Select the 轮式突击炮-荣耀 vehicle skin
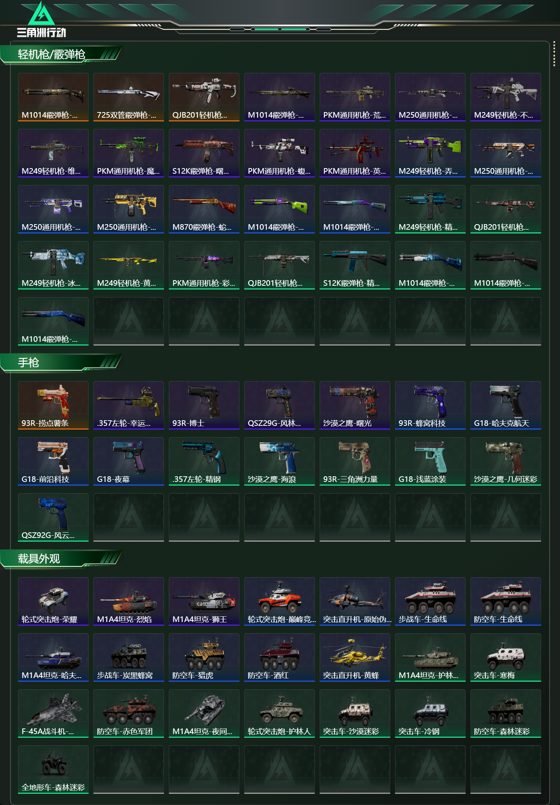Image resolution: width=560 pixels, height=805 pixels. coord(53,601)
